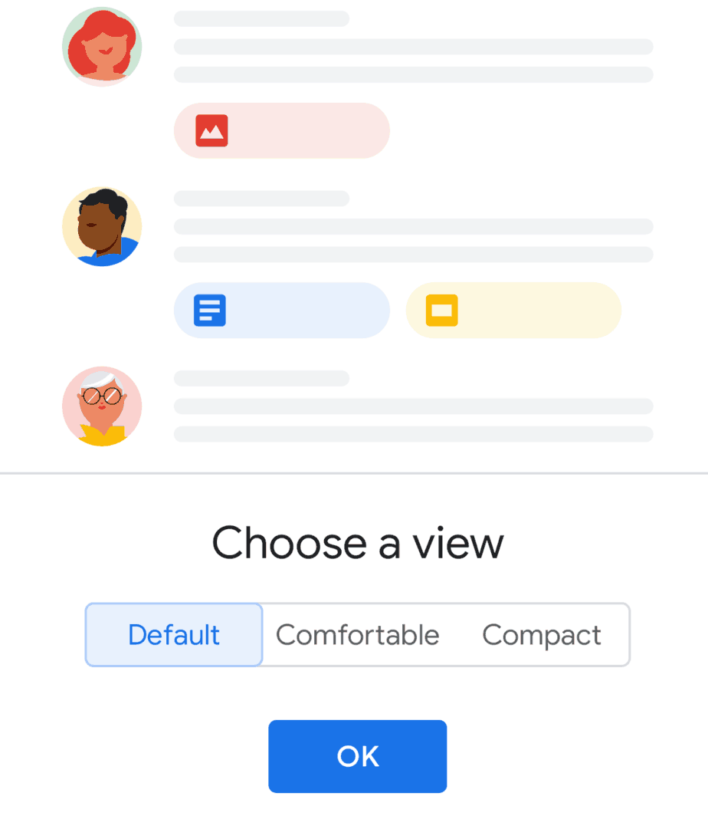Click the yellow slides attachment icon

(x=441, y=311)
